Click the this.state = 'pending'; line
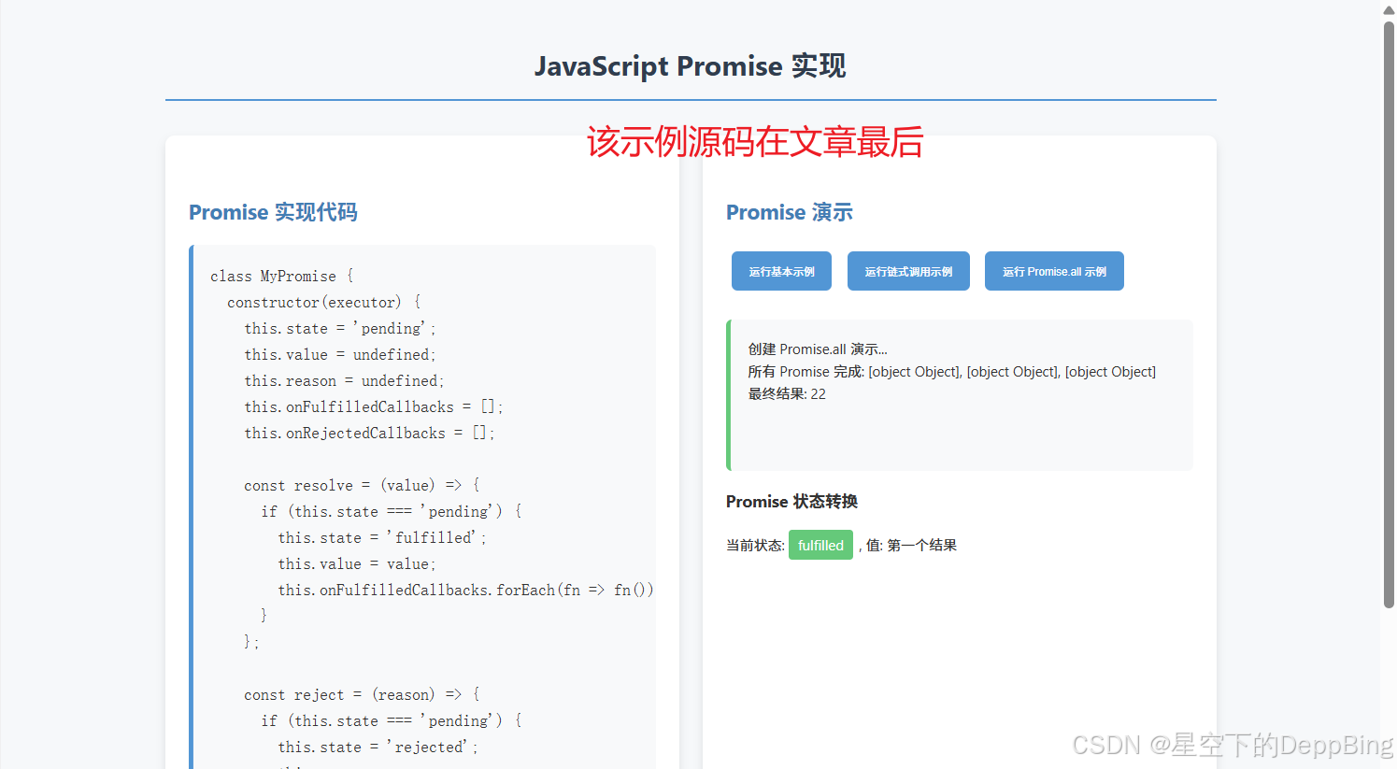Image resolution: width=1397 pixels, height=769 pixels. pyautogui.click(x=340, y=329)
